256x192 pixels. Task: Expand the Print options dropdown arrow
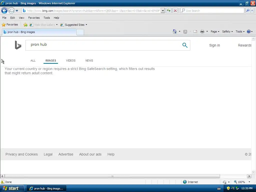[207, 31]
